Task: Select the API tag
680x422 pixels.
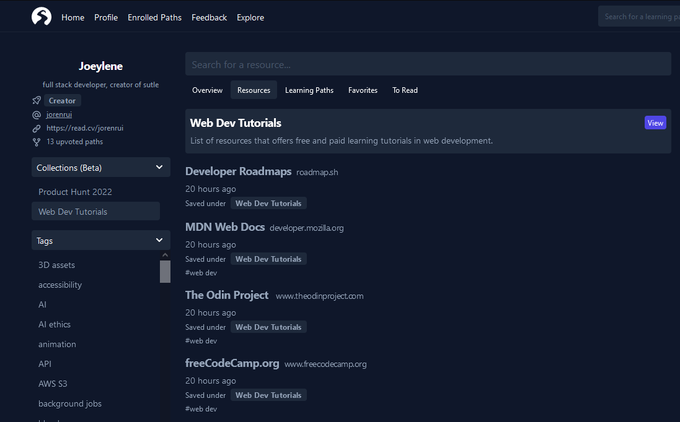Action: tap(45, 364)
